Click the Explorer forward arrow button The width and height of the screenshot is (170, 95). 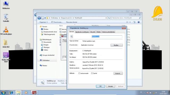[x=43, y=18]
